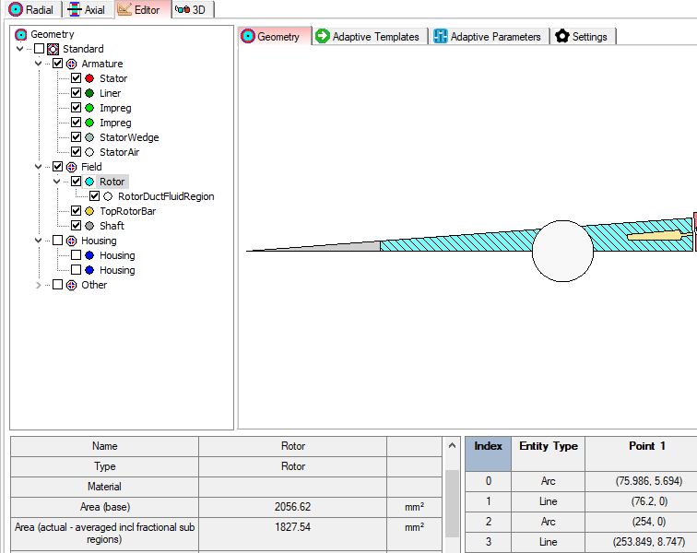Collapse the Rotor tree node

[56, 182]
